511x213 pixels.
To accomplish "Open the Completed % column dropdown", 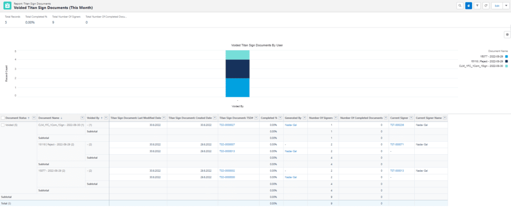I will point(279,117).
